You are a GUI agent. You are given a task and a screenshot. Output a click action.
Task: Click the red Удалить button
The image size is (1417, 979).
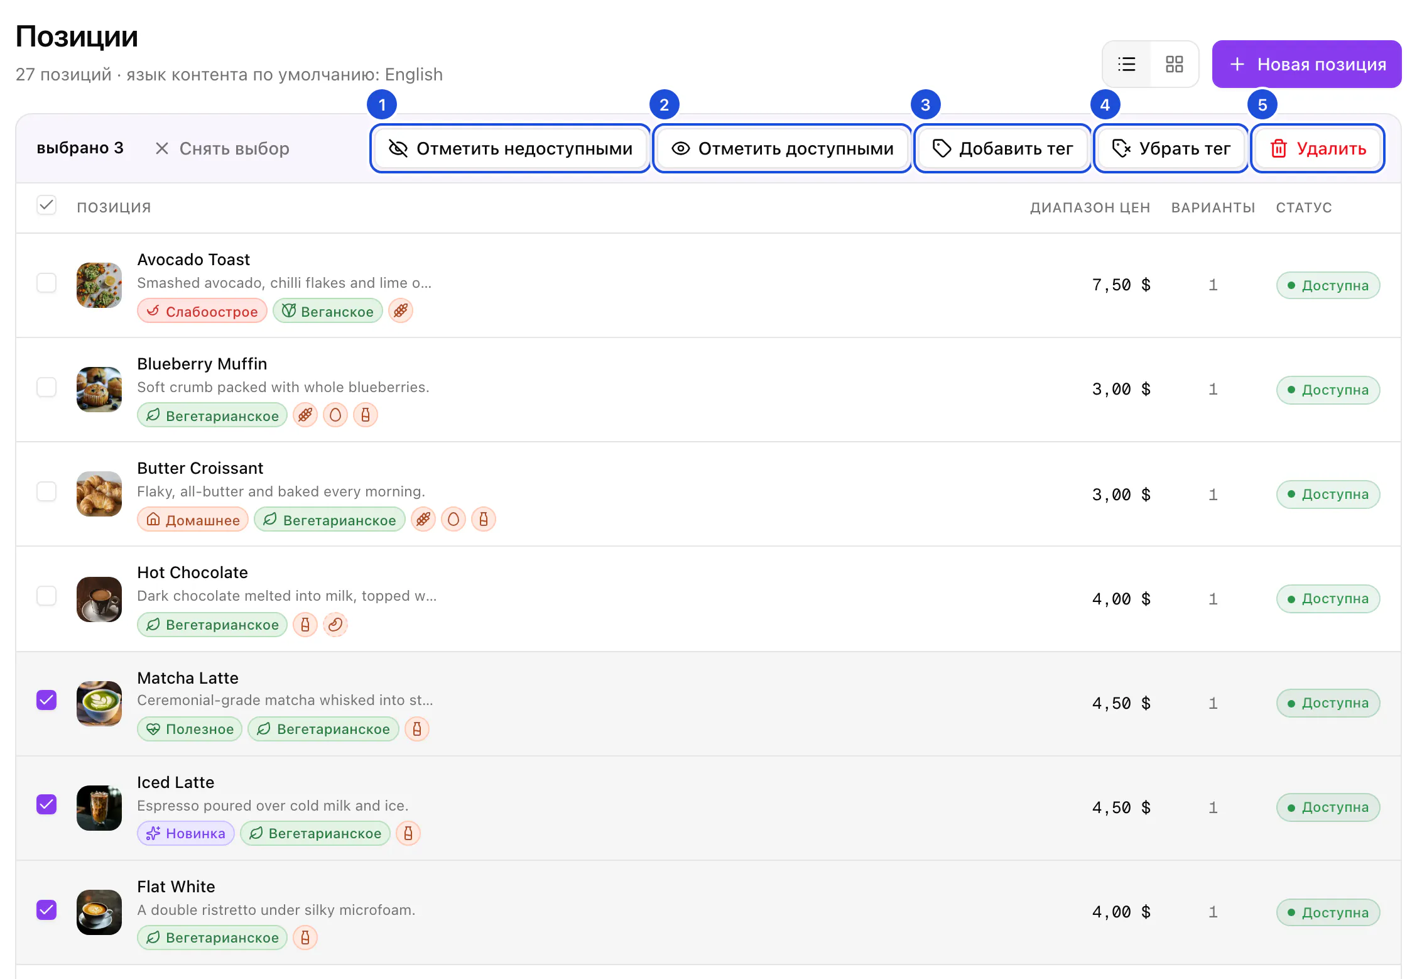click(x=1318, y=148)
